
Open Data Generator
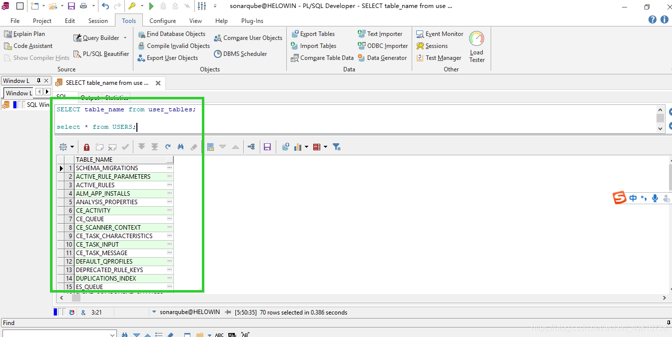pyautogui.click(x=382, y=58)
